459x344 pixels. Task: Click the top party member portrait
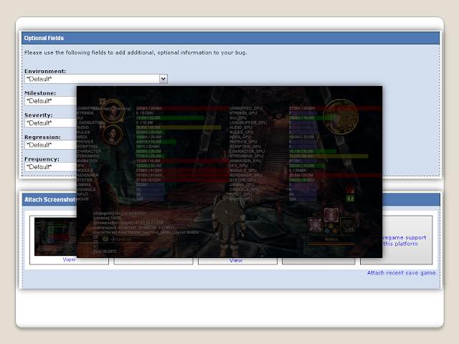112,111
